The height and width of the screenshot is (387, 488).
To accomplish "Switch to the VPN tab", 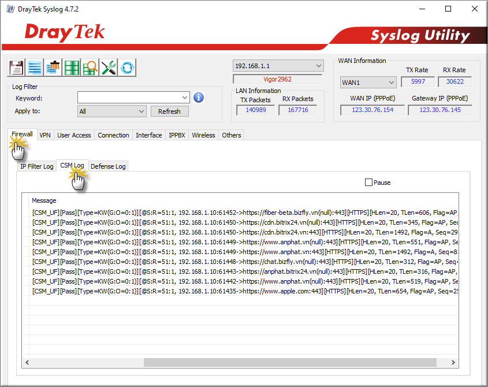I will click(x=45, y=135).
